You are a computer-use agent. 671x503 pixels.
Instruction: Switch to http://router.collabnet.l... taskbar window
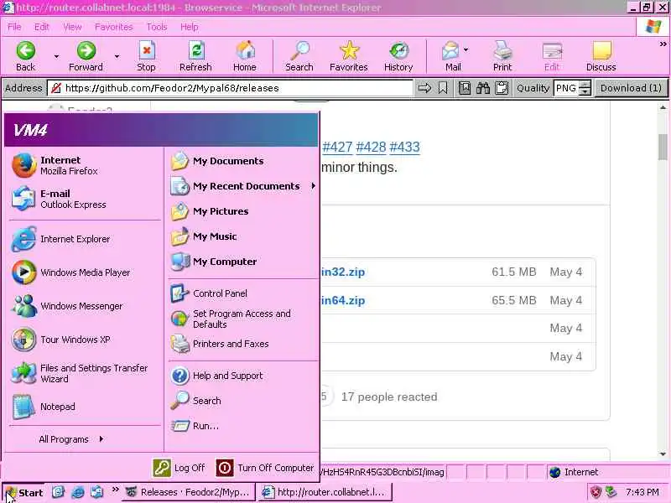[325, 492]
